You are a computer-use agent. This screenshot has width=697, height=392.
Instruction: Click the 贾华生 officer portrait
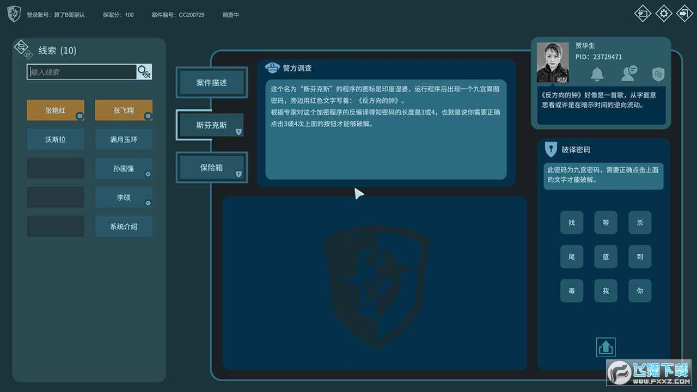[x=553, y=63]
